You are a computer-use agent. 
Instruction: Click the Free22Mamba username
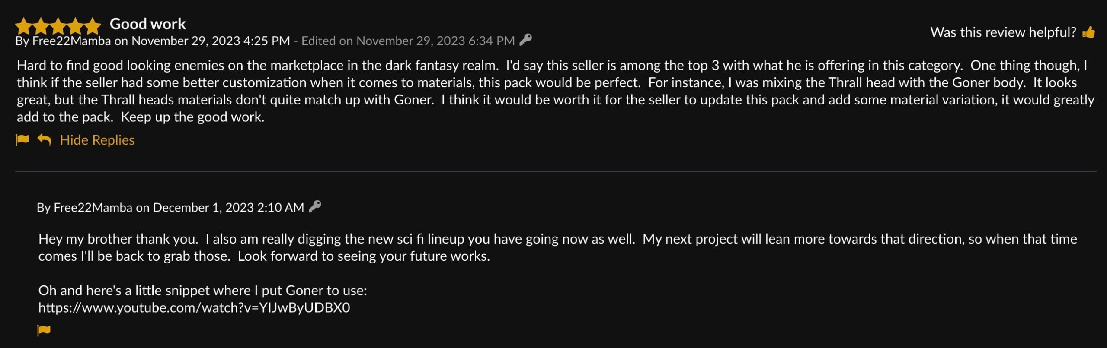click(72, 40)
